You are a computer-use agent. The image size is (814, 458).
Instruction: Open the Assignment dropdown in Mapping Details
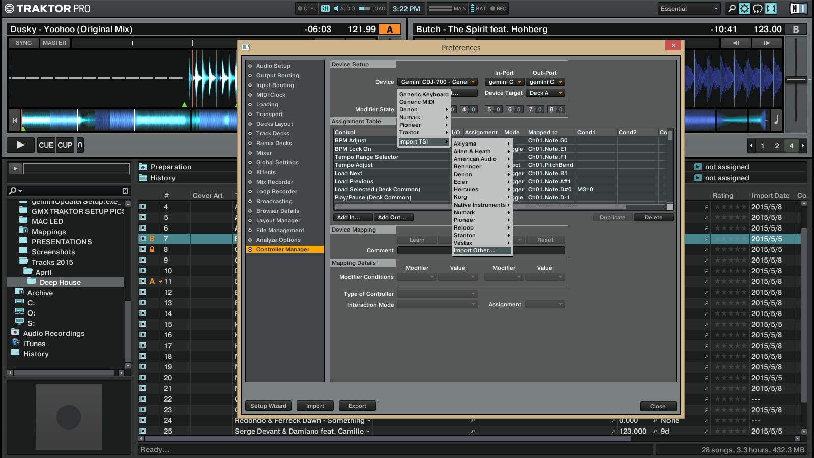[545, 304]
